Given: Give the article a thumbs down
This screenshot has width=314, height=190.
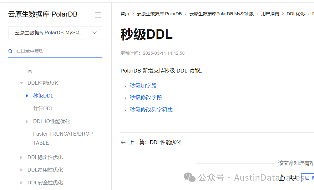Looking at the screenshot, I should click(x=293, y=177).
